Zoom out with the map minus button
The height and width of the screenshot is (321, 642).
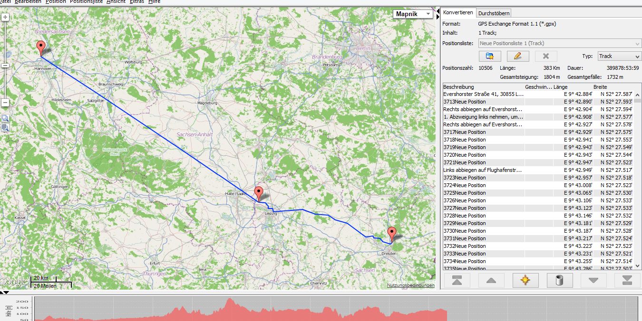click(5, 103)
